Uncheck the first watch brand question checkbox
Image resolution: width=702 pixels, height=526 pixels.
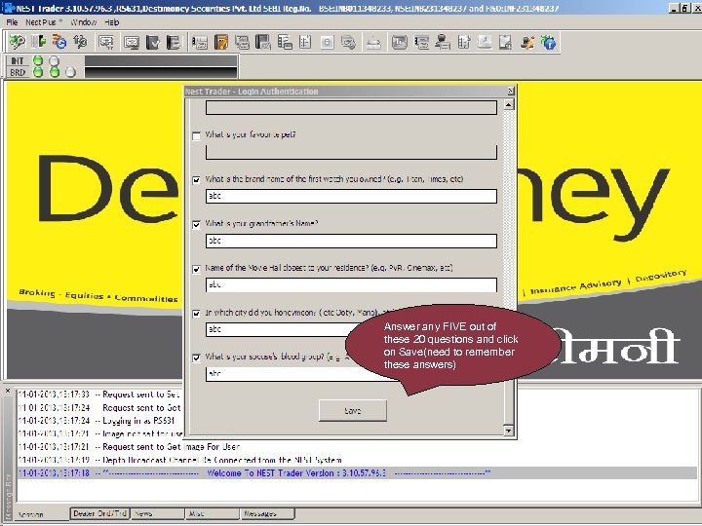[196, 180]
